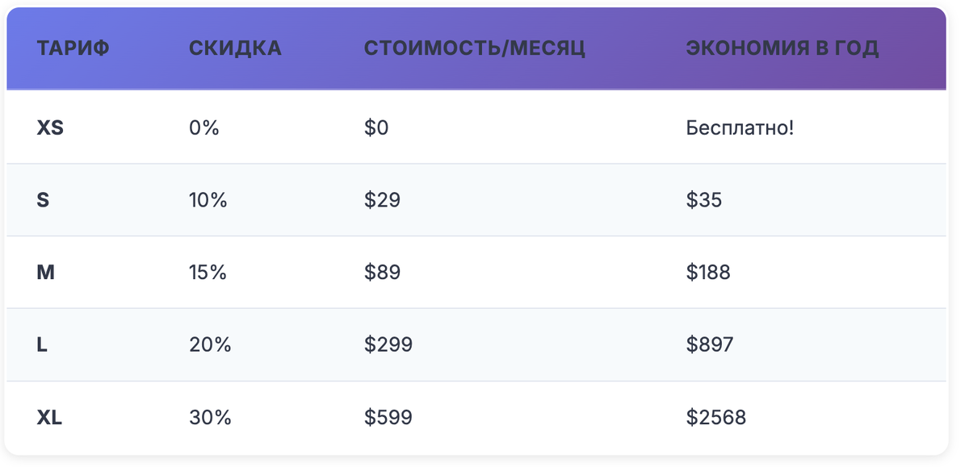969x467 pixels.
Task: Click the $29 monthly price
Action: coord(382,200)
